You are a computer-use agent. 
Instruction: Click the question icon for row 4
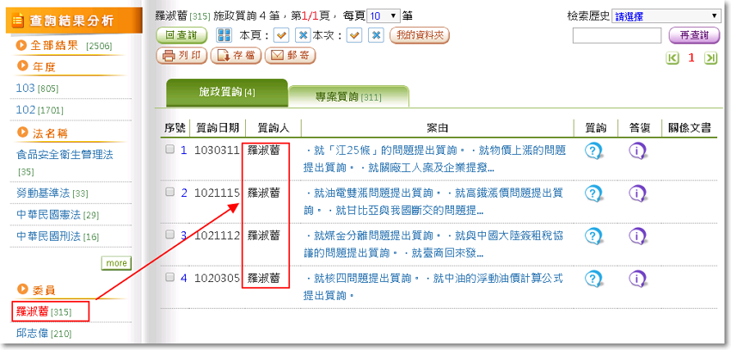tap(593, 279)
